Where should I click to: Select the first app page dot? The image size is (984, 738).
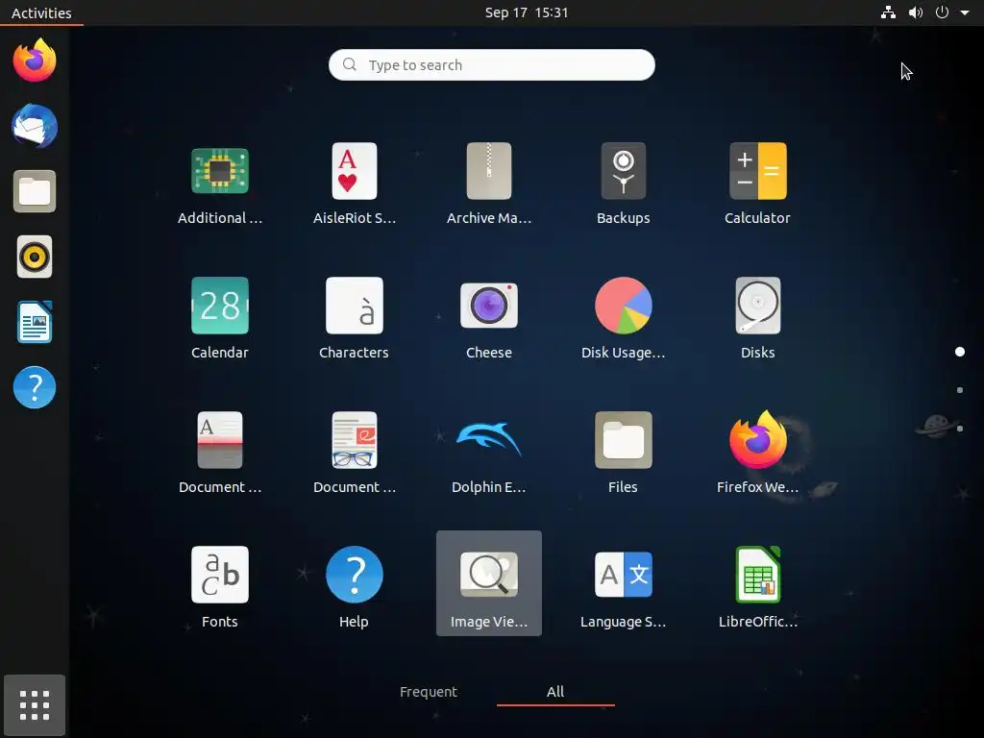(x=960, y=352)
